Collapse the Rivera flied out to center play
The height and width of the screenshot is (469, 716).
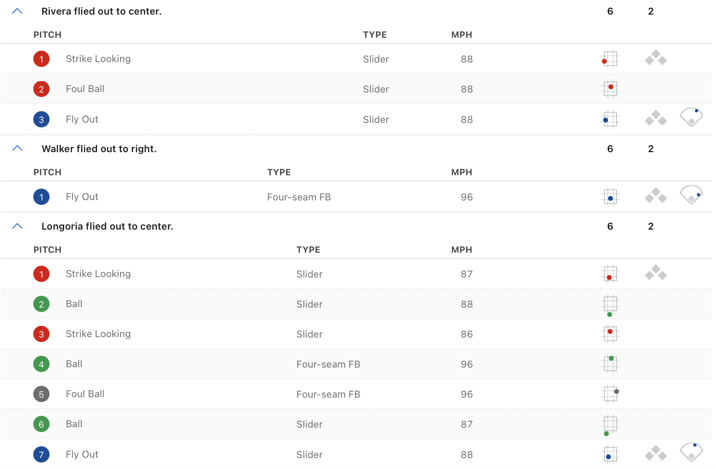(x=17, y=11)
